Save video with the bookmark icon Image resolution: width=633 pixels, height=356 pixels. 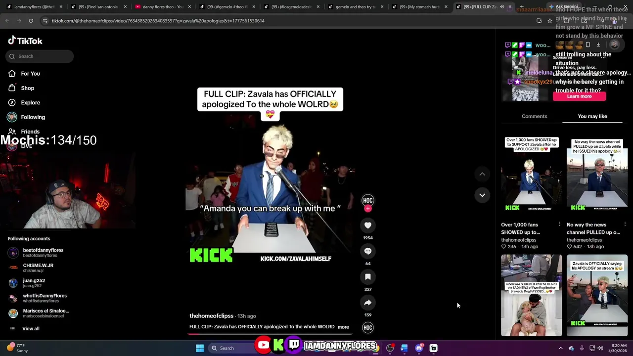(x=368, y=277)
